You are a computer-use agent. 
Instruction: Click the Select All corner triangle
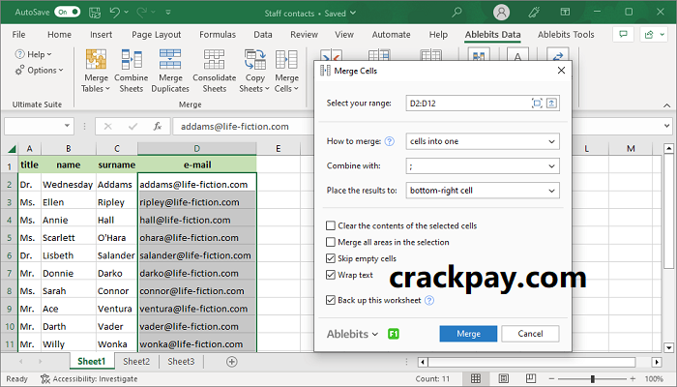pos(12,149)
